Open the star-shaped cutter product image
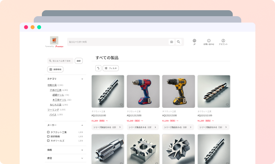Image resolution: width=275 pixels, height=164 pixels. coord(178,149)
